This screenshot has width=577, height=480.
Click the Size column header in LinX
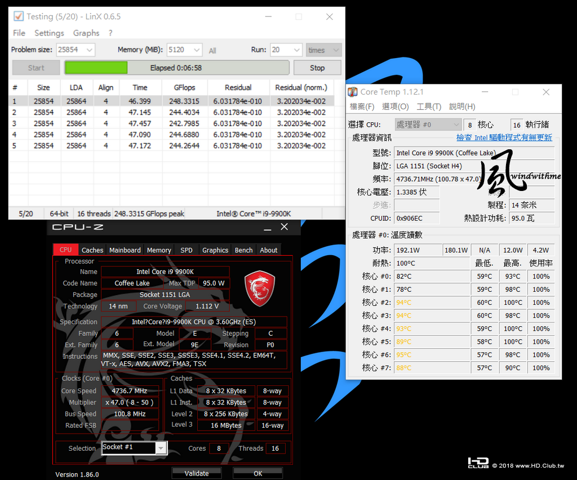pyautogui.click(x=43, y=87)
